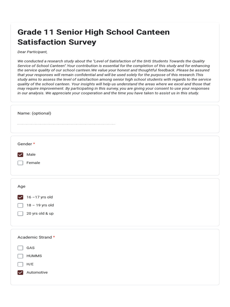Viewport: 230px width, 307px height.
Task: Click the 'Female' option label text
Action: 33,163
